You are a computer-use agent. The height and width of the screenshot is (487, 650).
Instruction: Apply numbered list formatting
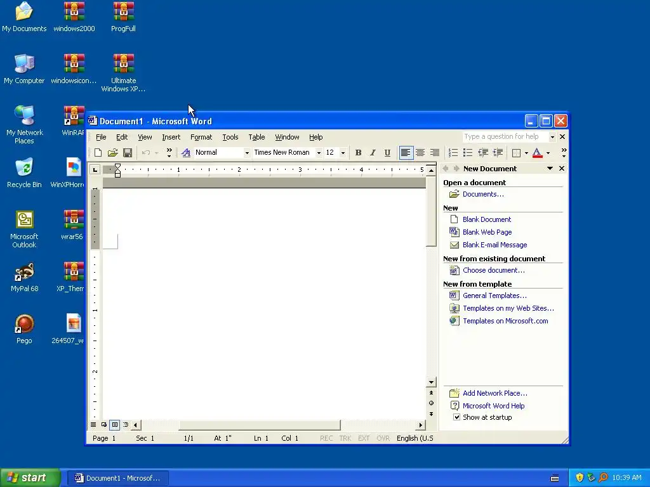point(453,153)
